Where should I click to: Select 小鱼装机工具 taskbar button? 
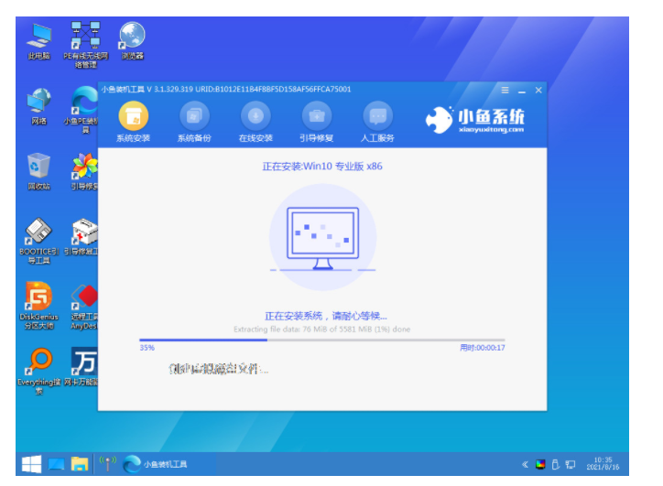[x=156, y=464]
